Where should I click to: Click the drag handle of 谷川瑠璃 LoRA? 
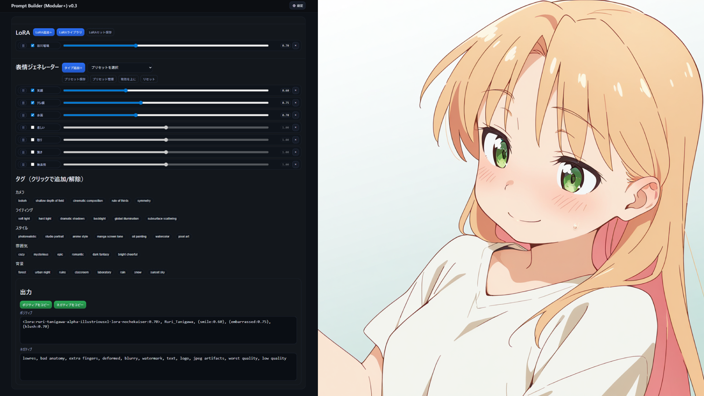(x=23, y=45)
